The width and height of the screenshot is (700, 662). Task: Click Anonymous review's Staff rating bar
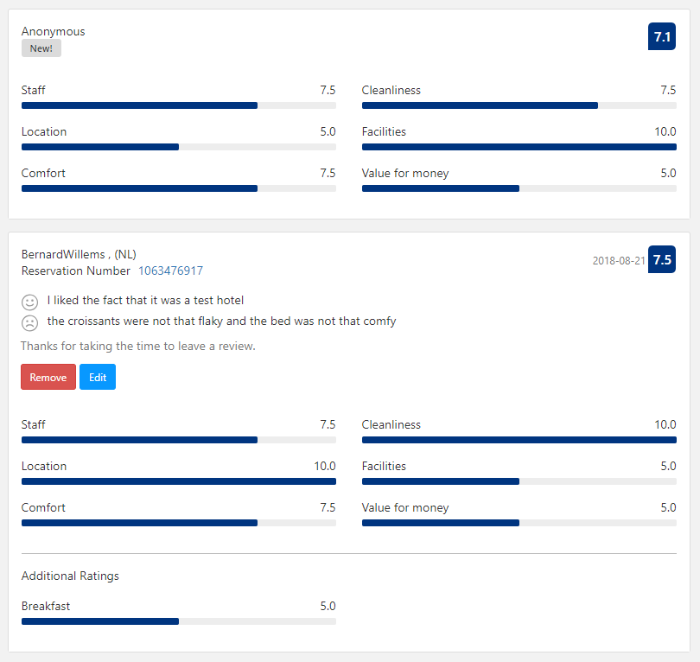[179, 105]
